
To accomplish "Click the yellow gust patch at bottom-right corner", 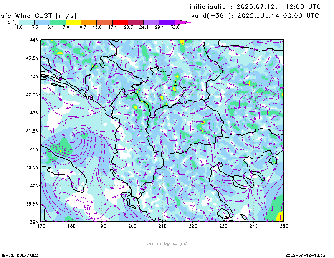I will point(281,216).
